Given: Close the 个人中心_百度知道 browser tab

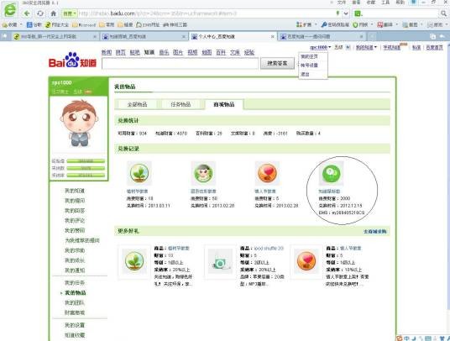Looking at the screenshot, I should (273, 36).
